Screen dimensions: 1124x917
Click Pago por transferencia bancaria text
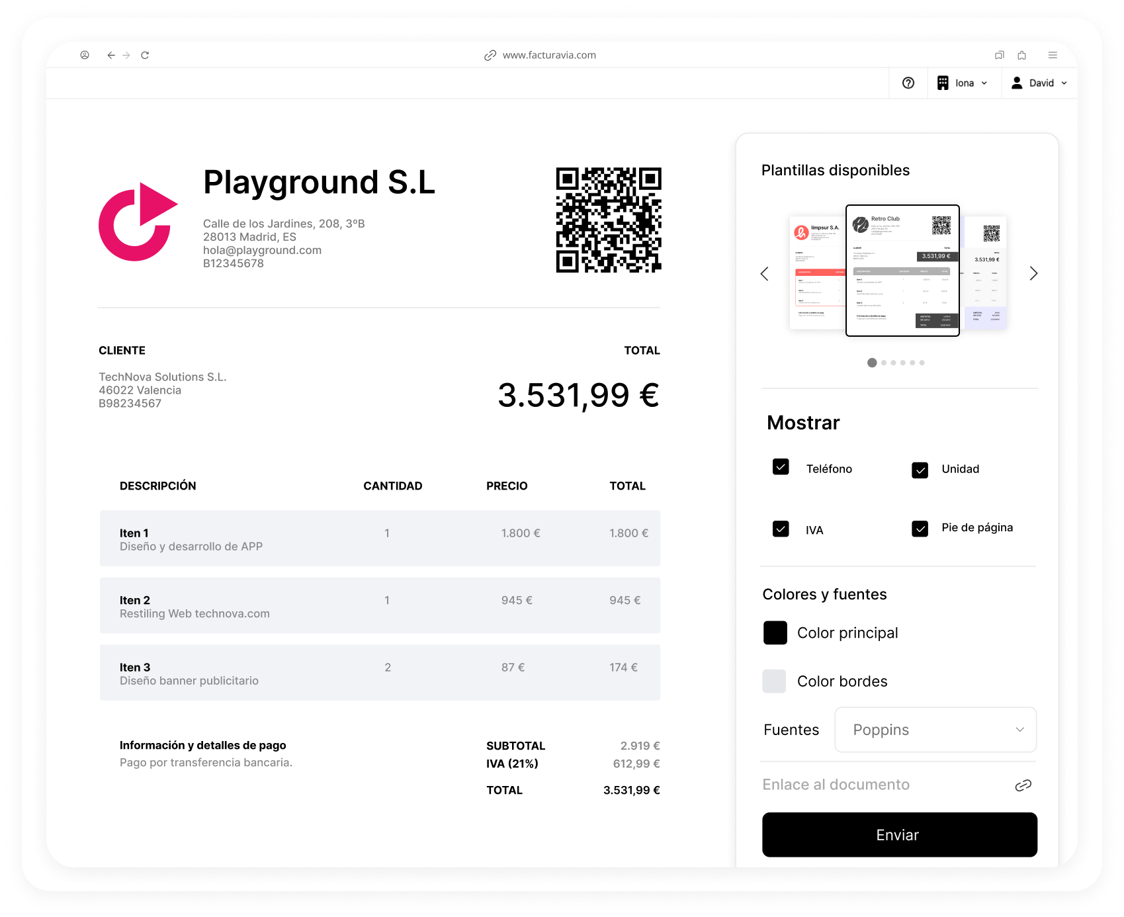pyautogui.click(x=206, y=763)
